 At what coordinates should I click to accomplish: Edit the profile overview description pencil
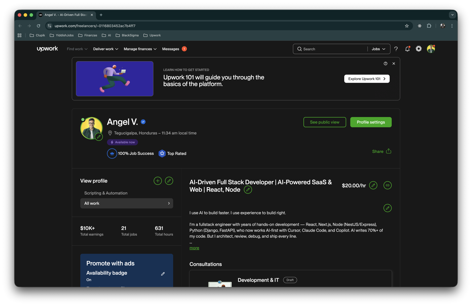pos(388,208)
